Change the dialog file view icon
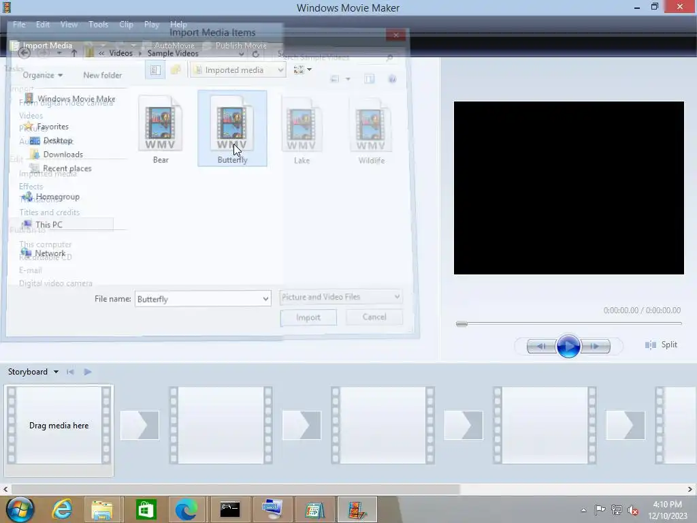This screenshot has height=523, width=697. coord(335,79)
